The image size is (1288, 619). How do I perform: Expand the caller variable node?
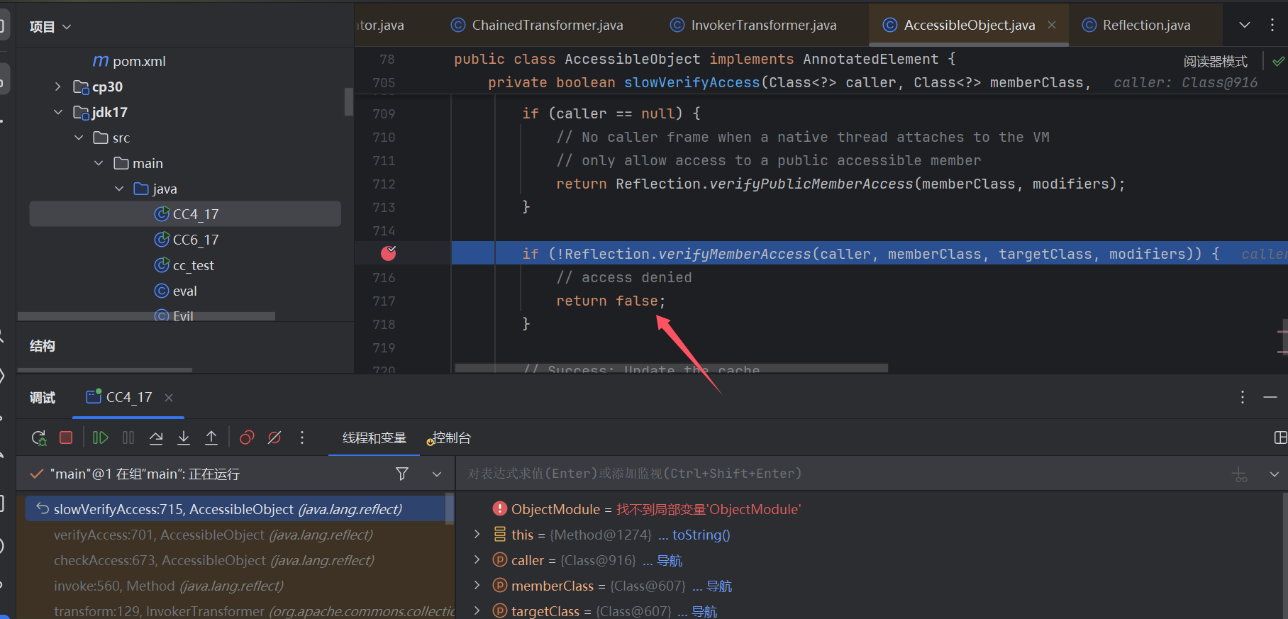[477, 560]
